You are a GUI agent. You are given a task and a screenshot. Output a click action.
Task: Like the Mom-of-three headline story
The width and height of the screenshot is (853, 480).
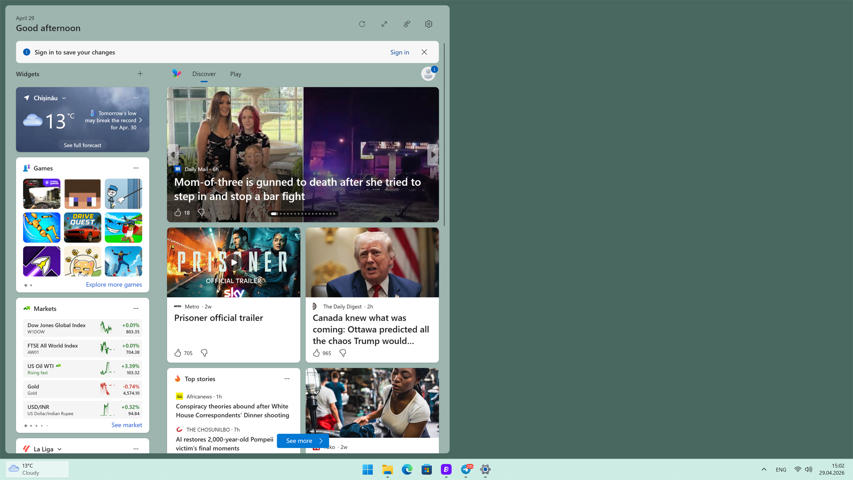[x=178, y=212]
